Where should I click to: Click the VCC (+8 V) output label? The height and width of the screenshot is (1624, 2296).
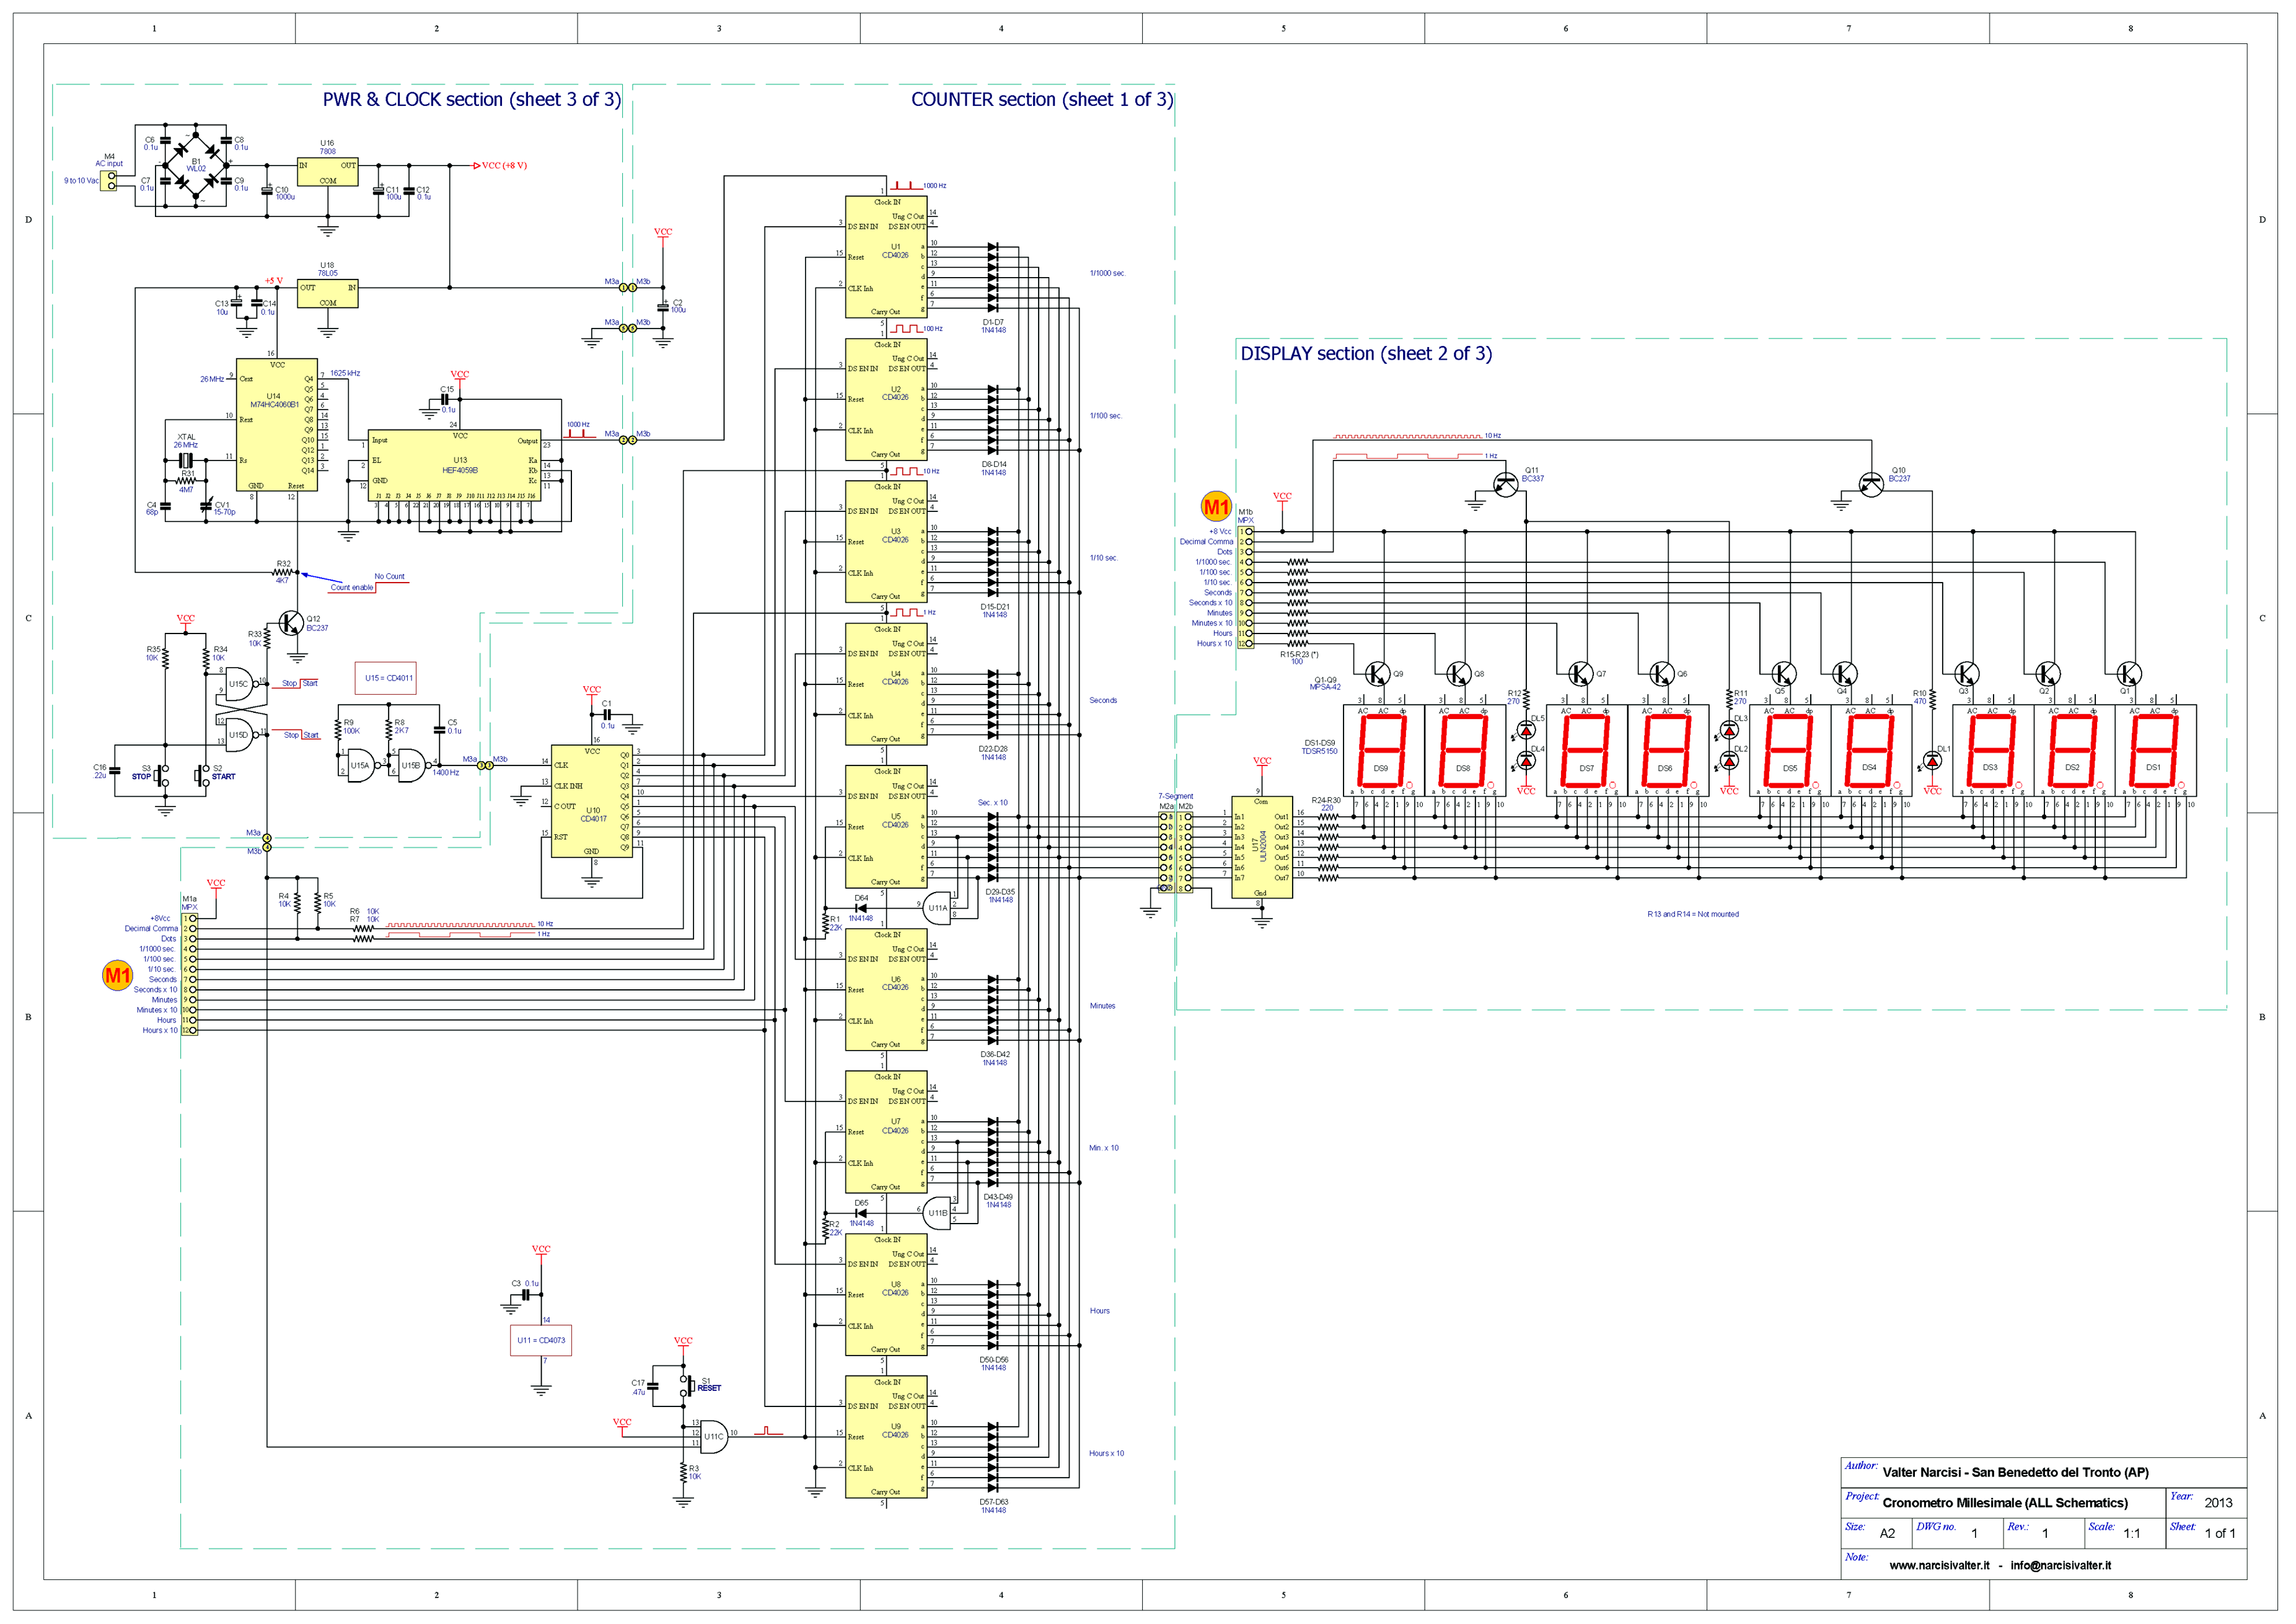click(x=504, y=165)
